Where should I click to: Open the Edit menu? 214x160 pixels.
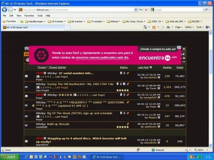coord(11,16)
